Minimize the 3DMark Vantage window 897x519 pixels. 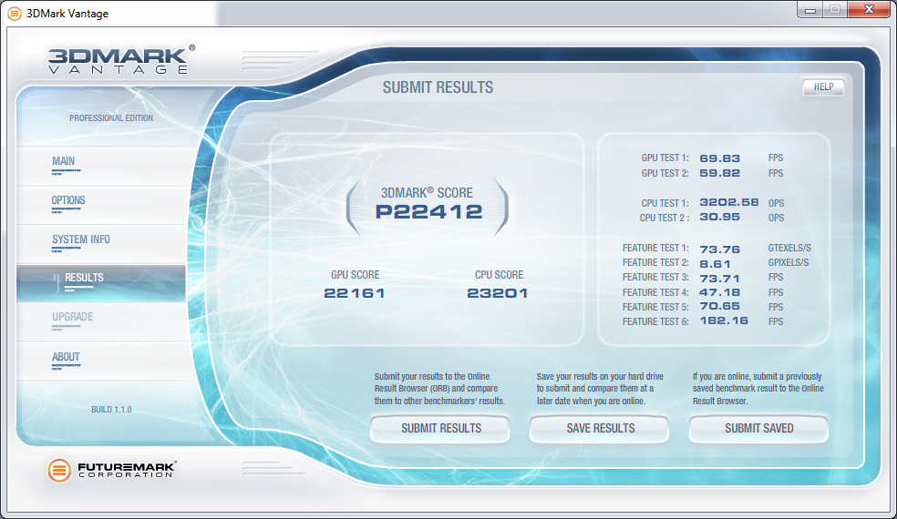(809, 10)
